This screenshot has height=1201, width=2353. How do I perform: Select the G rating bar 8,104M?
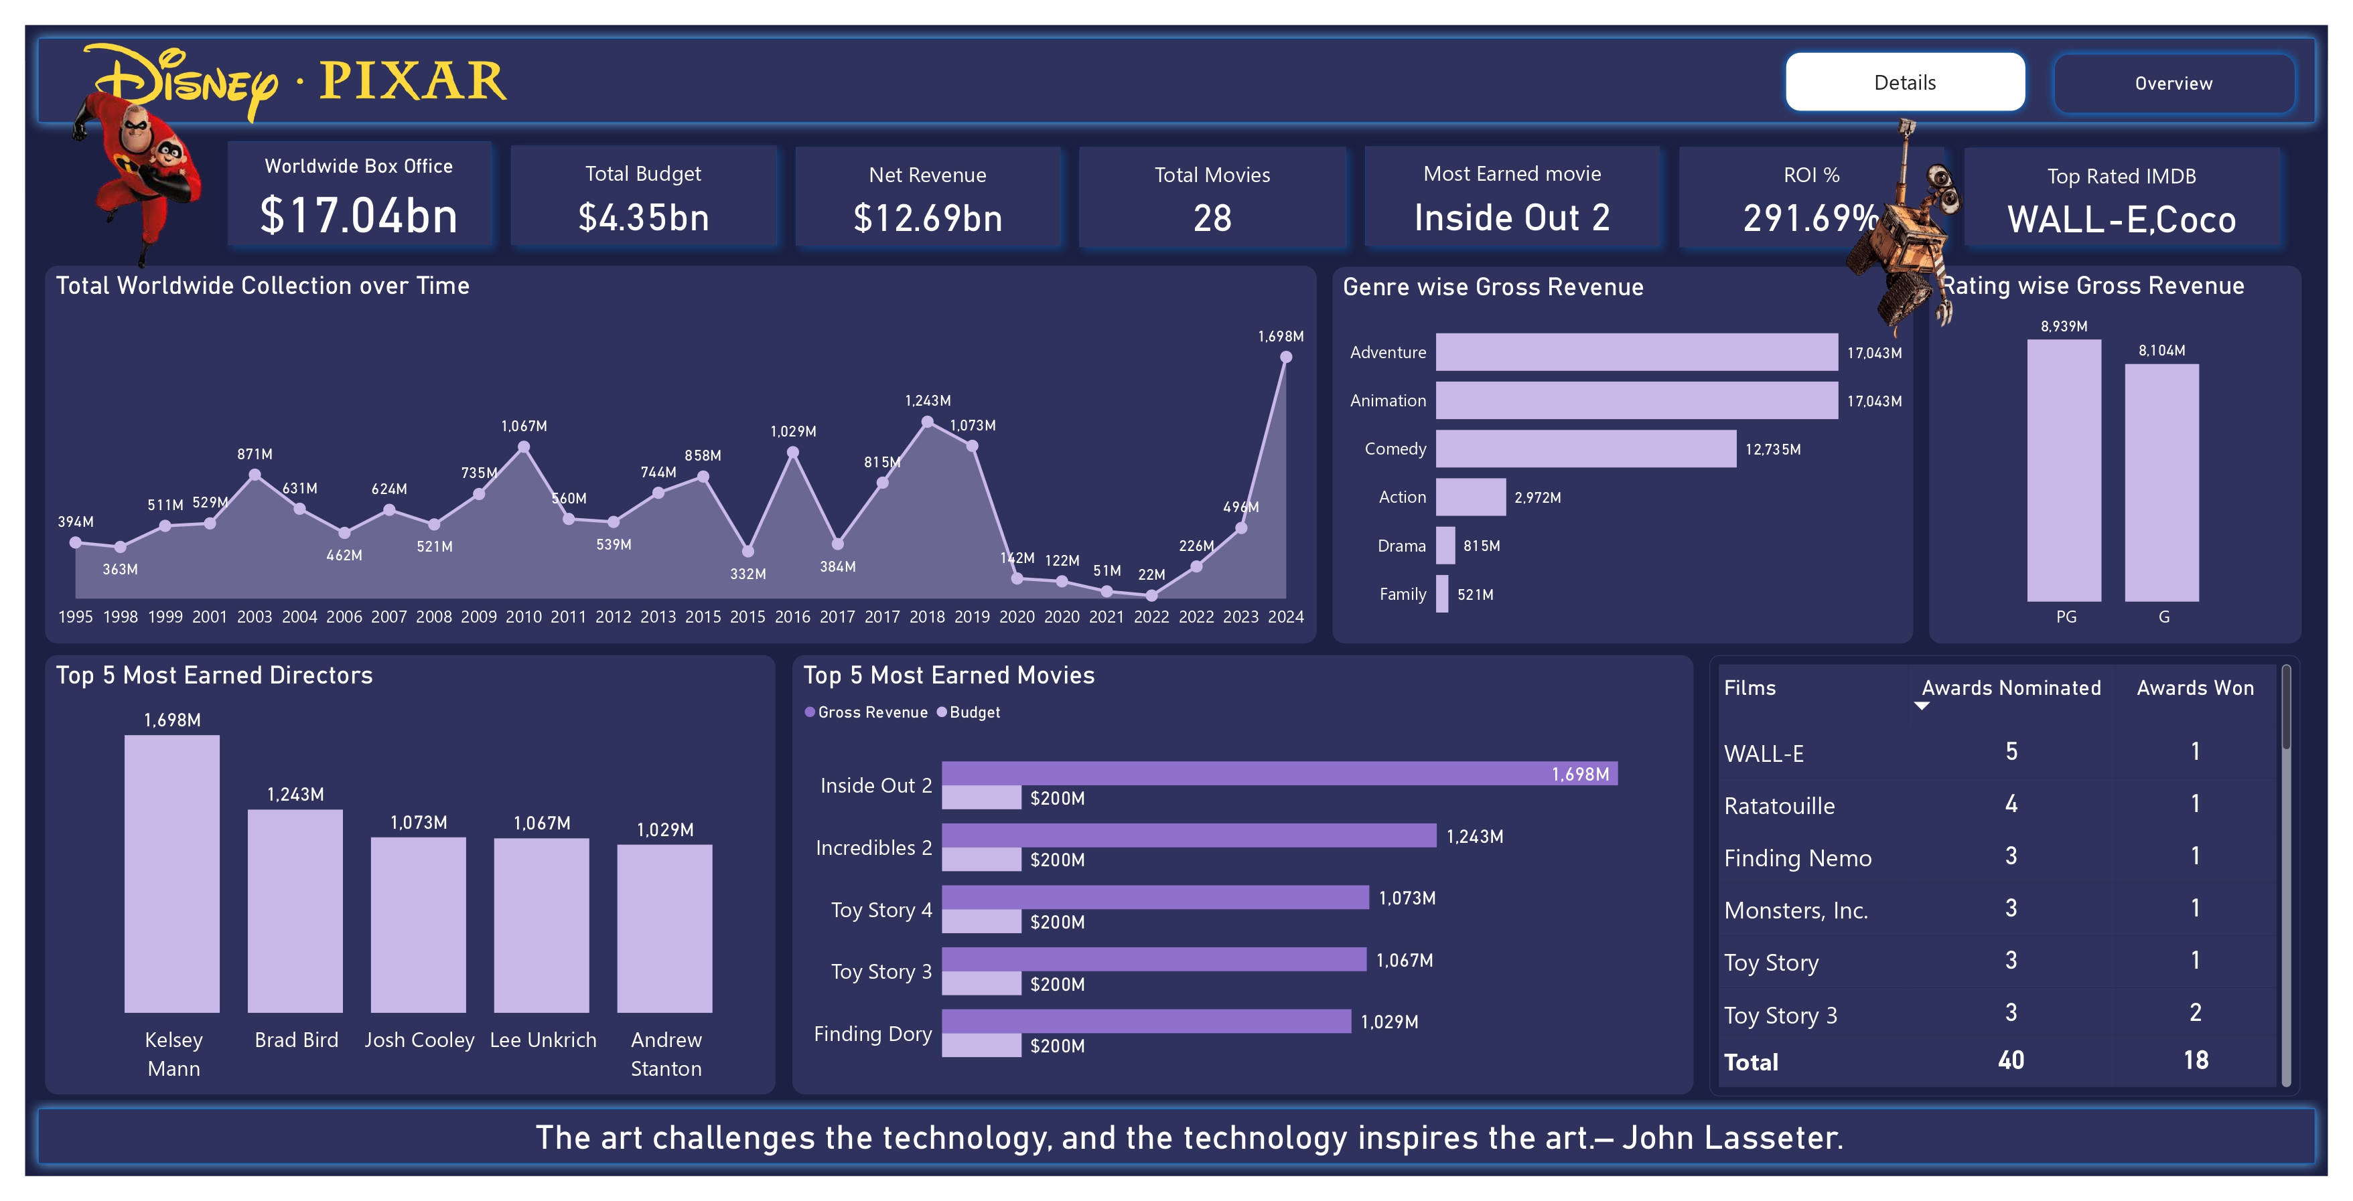coord(2161,482)
